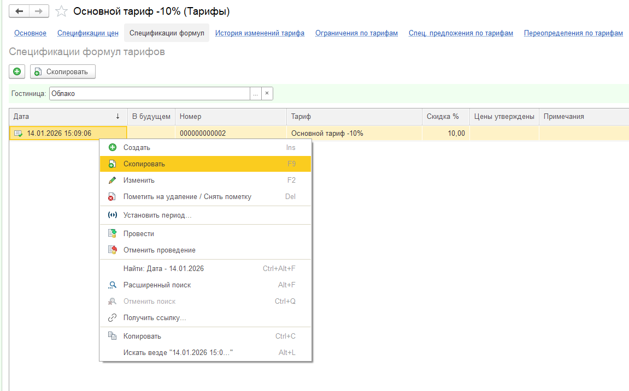Choose Получить ссылку... in the context menu
Viewport: 629px width, 391px height.
pyautogui.click(x=205, y=318)
